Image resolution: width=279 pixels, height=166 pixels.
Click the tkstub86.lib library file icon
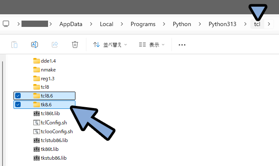37,158
